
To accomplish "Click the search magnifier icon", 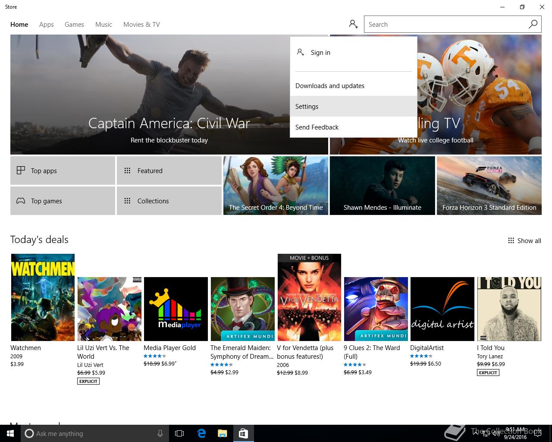I will 533,24.
